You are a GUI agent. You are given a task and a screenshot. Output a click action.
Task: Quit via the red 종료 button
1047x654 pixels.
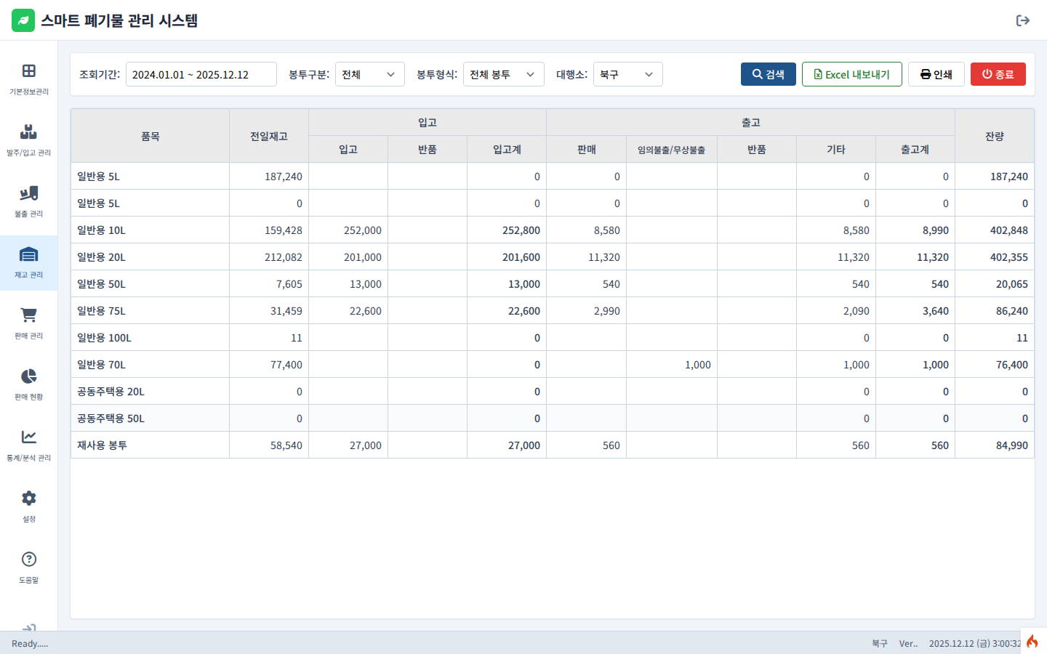click(x=998, y=73)
